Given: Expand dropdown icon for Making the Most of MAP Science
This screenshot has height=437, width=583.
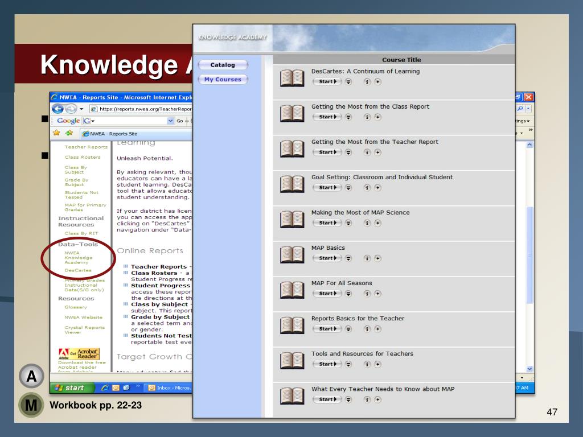Looking at the screenshot, I should (x=348, y=223).
